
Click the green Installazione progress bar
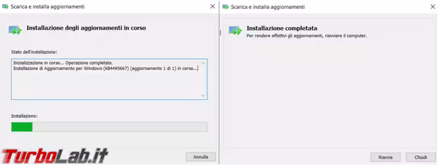pyautogui.click(x=109, y=127)
